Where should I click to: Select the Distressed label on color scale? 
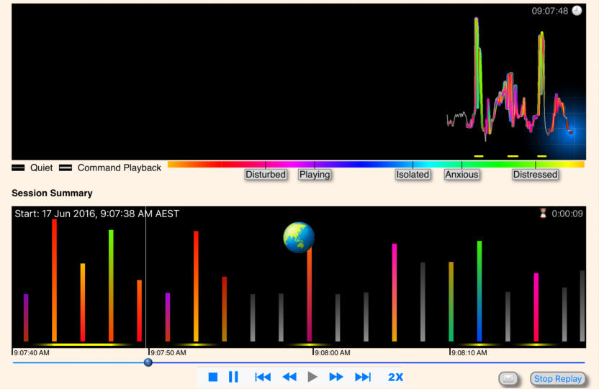(x=535, y=175)
